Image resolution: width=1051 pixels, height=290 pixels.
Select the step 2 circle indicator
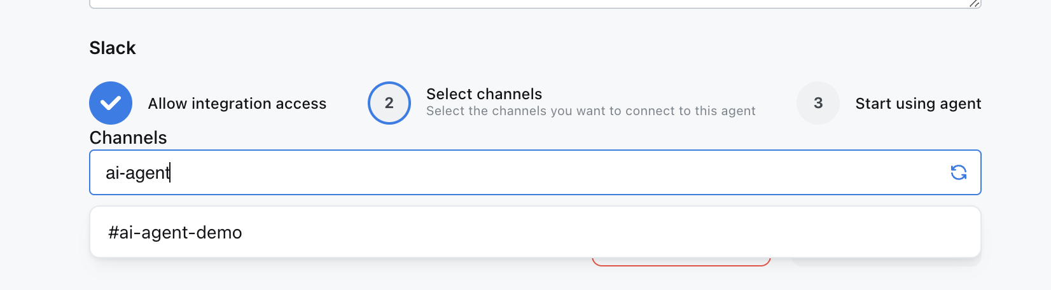tap(389, 103)
